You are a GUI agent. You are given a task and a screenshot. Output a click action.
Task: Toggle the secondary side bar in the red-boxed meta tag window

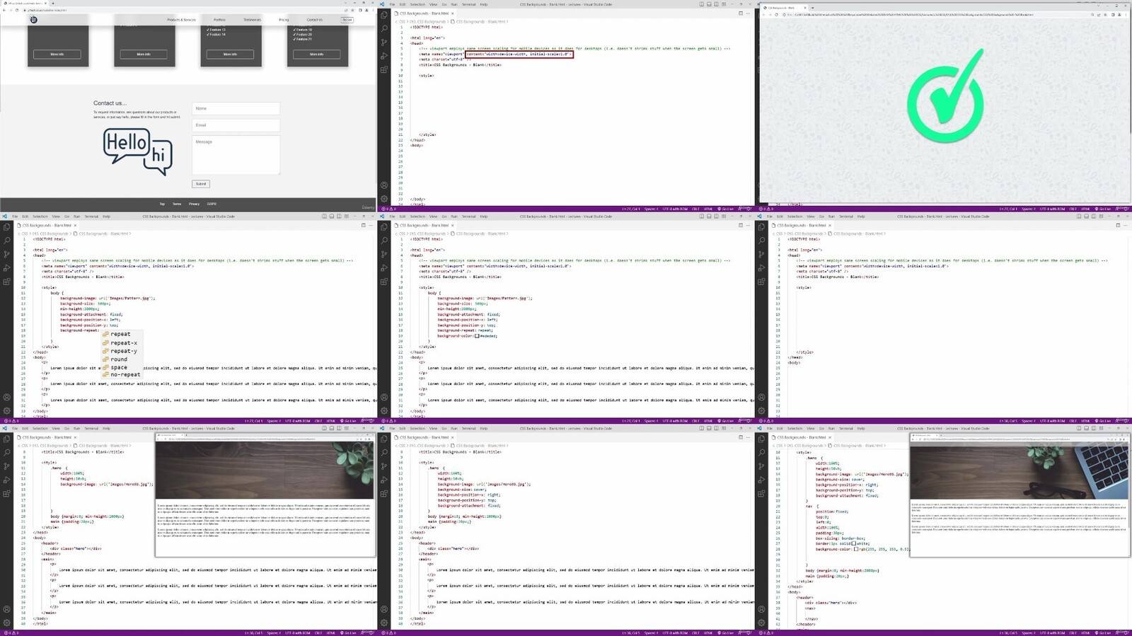[x=717, y=4]
